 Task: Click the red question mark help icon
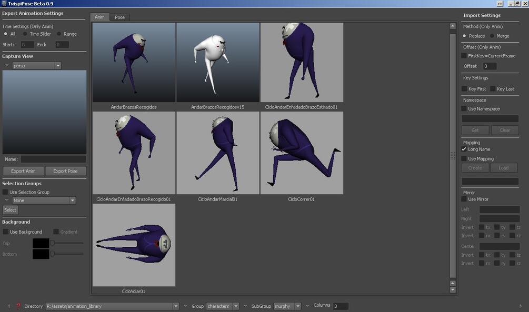(18, 306)
